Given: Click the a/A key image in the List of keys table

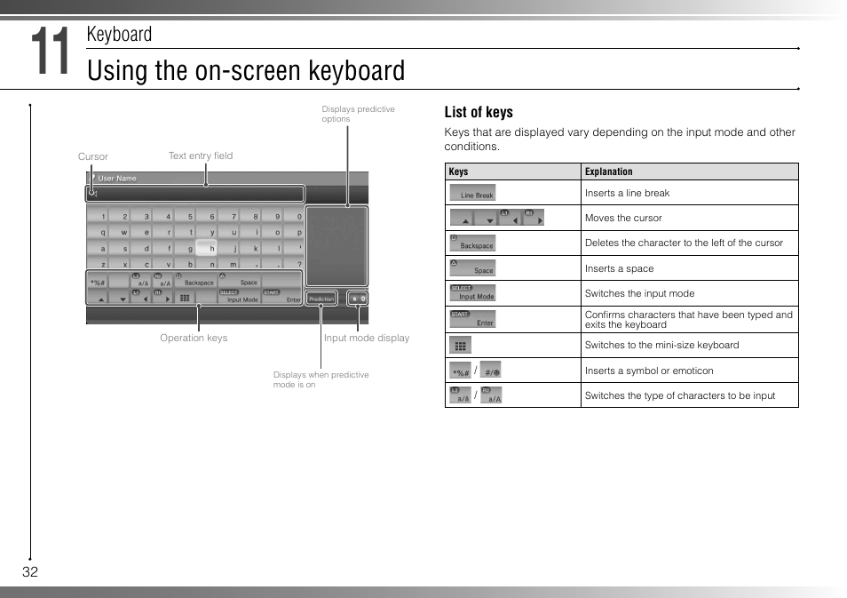Looking at the screenshot, I should [491, 395].
